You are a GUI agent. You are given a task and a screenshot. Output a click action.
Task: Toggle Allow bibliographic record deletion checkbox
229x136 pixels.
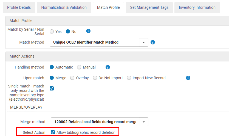pyautogui.click(x=53, y=132)
